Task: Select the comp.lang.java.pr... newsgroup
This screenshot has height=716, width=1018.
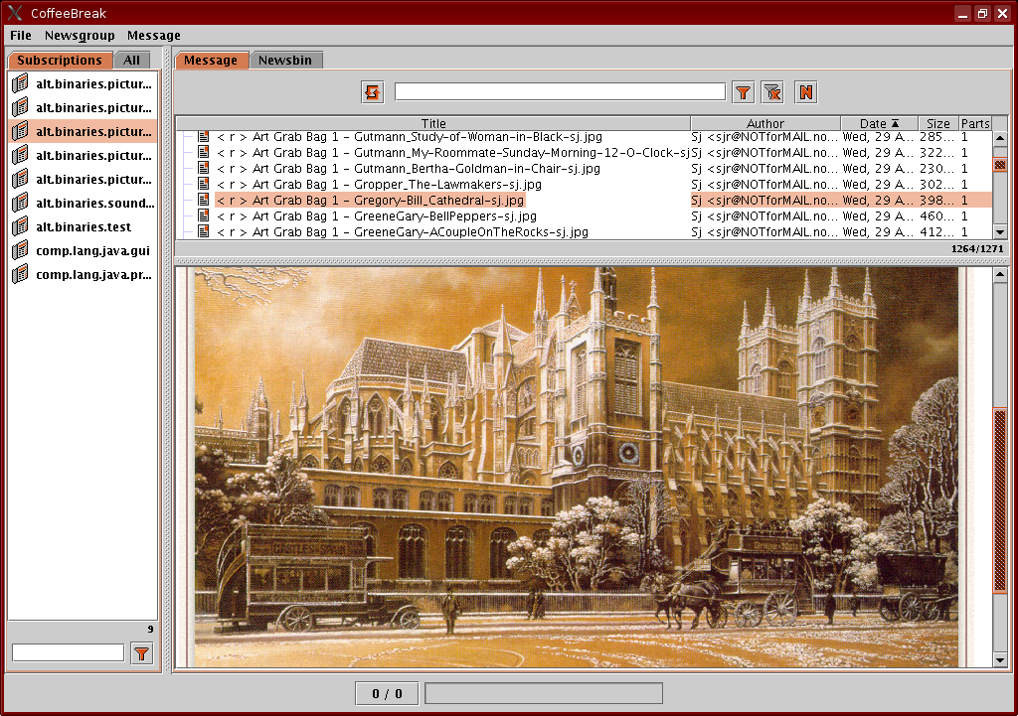Action: pos(83,274)
